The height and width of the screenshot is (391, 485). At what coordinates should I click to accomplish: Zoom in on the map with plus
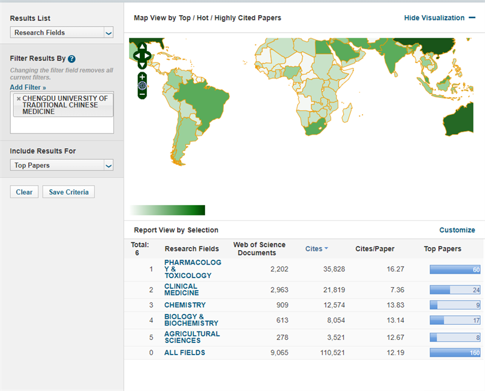click(142, 76)
